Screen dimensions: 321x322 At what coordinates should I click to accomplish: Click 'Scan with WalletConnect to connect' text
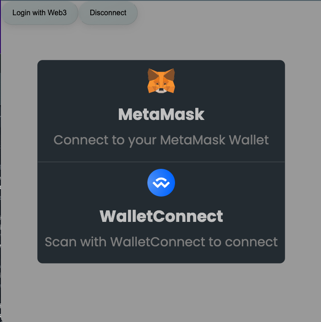click(161, 242)
